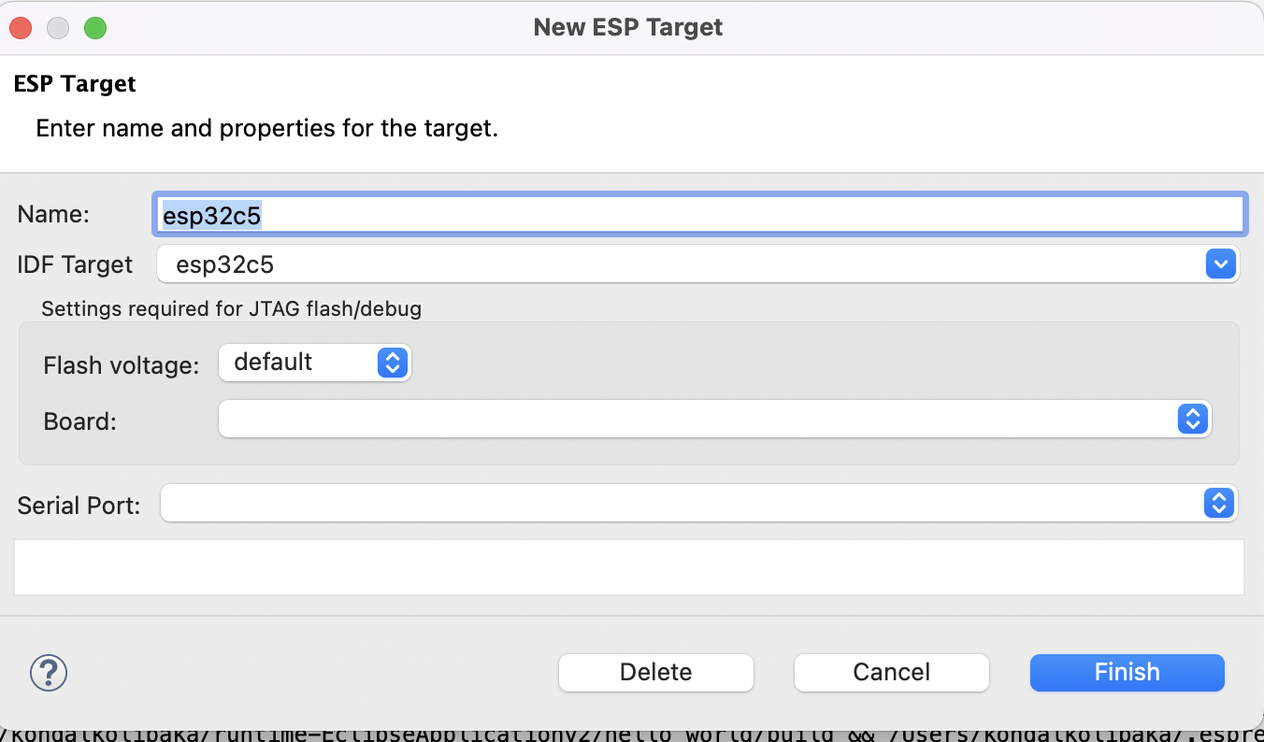The height and width of the screenshot is (742, 1264).
Task: Expand the Serial Port dropdown
Action: (1217, 503)
